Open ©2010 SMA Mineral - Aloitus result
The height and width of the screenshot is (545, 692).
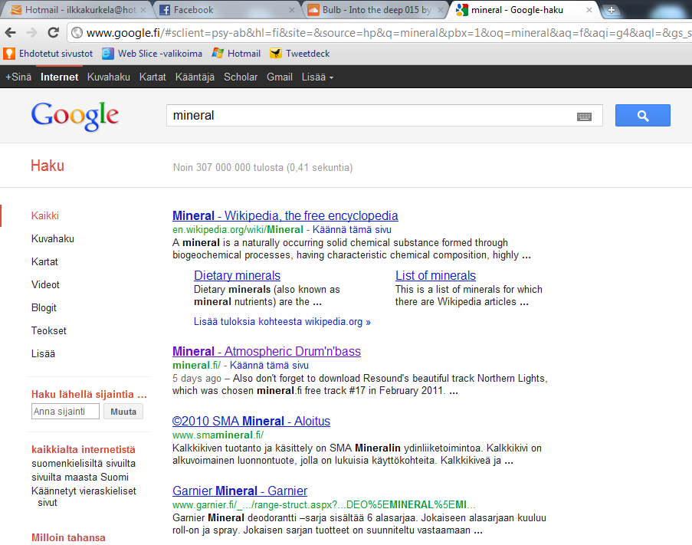click(x=251, y=421)
